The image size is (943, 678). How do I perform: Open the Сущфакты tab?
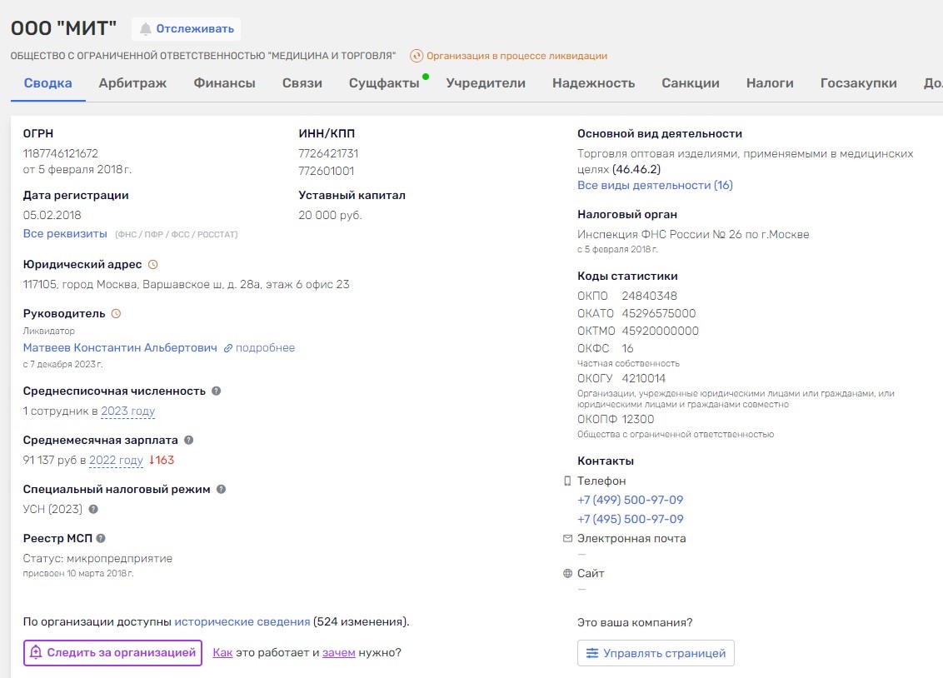pos(384,83)
